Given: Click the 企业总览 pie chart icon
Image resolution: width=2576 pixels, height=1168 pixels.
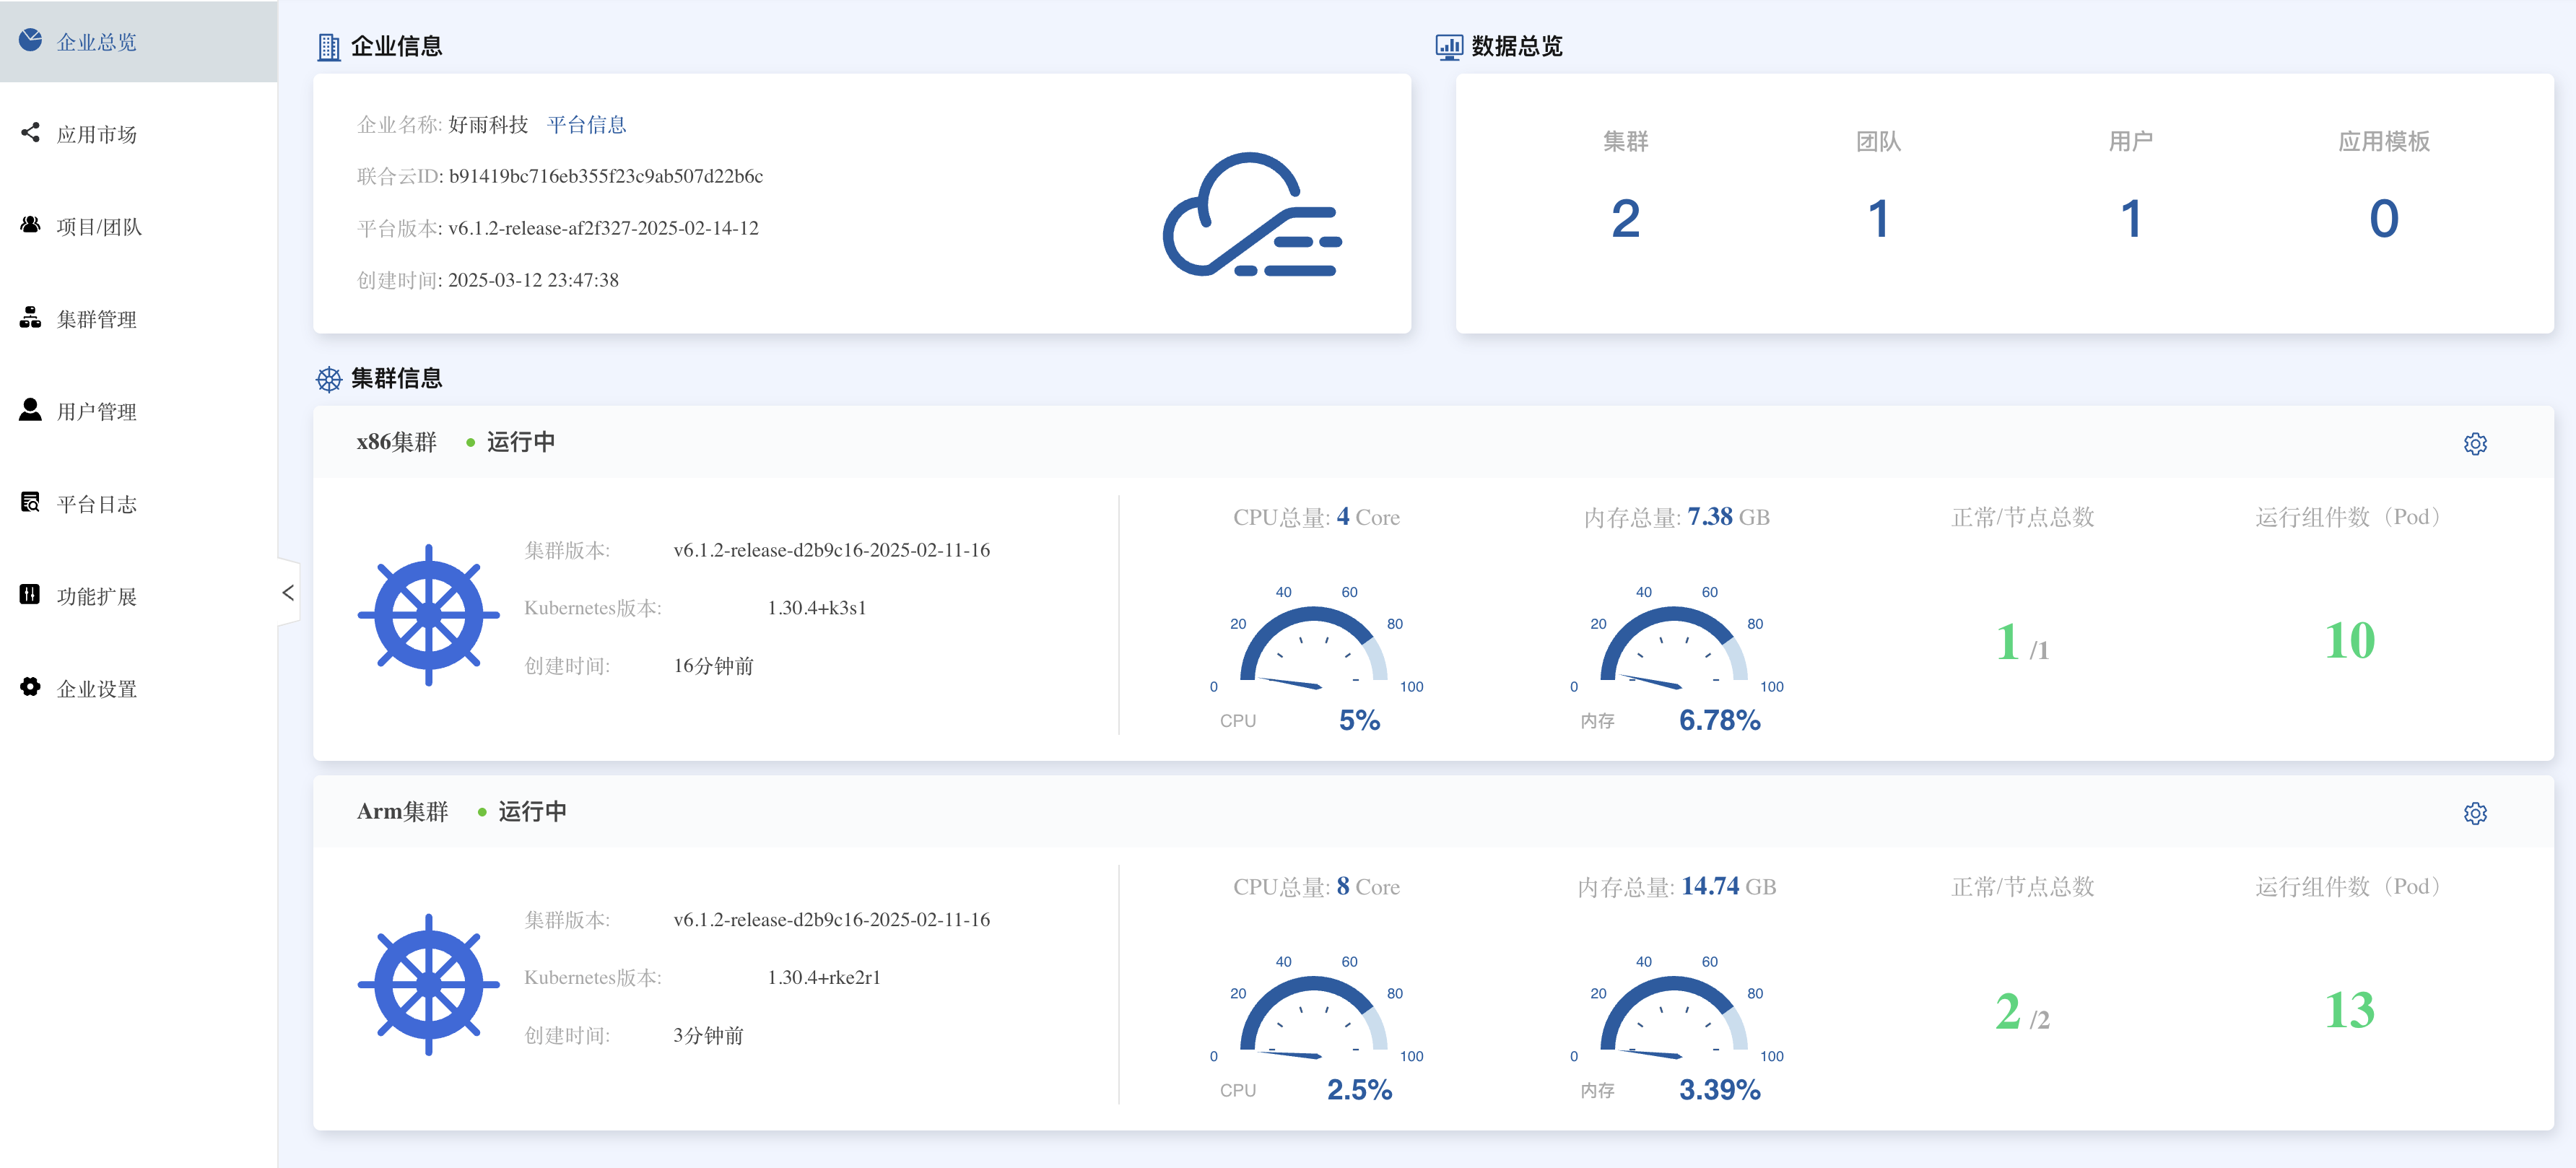Looking at the screenshot, I should 31,40.
